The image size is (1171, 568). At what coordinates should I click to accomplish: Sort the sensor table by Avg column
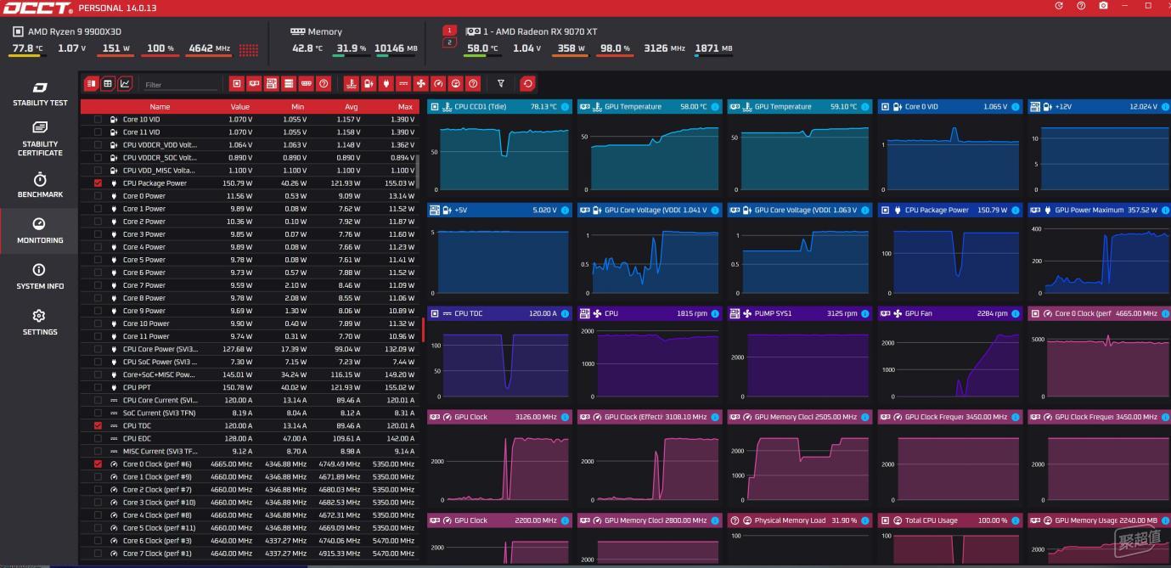pos(352,107)
